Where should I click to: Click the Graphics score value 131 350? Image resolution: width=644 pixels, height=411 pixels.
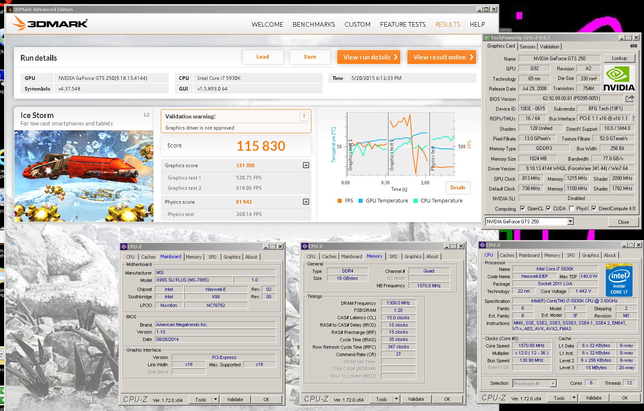click(x=245, y=166)
